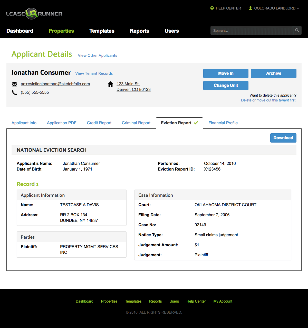The height and width of the screenshot is (328, 308).
Task: Open Reports from the top navigation
Action: click(x=139, y=31)
